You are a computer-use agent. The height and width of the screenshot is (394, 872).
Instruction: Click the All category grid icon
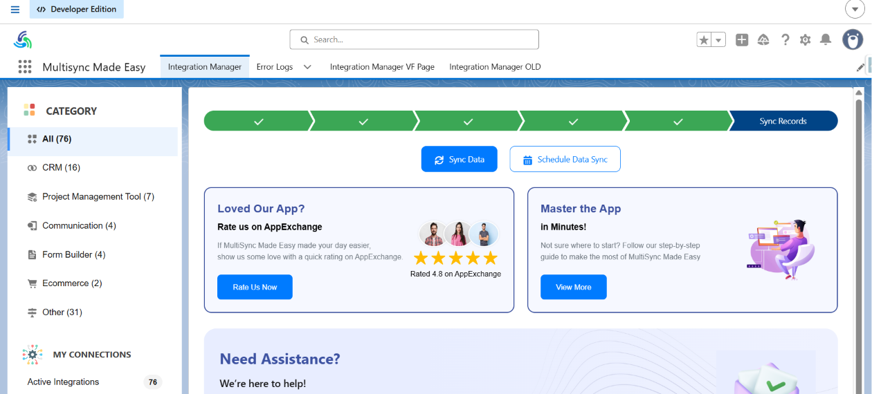32,139
